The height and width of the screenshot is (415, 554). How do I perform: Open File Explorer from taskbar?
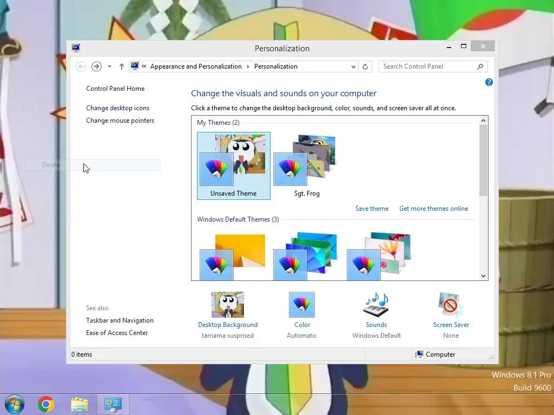tap(80, 404)
